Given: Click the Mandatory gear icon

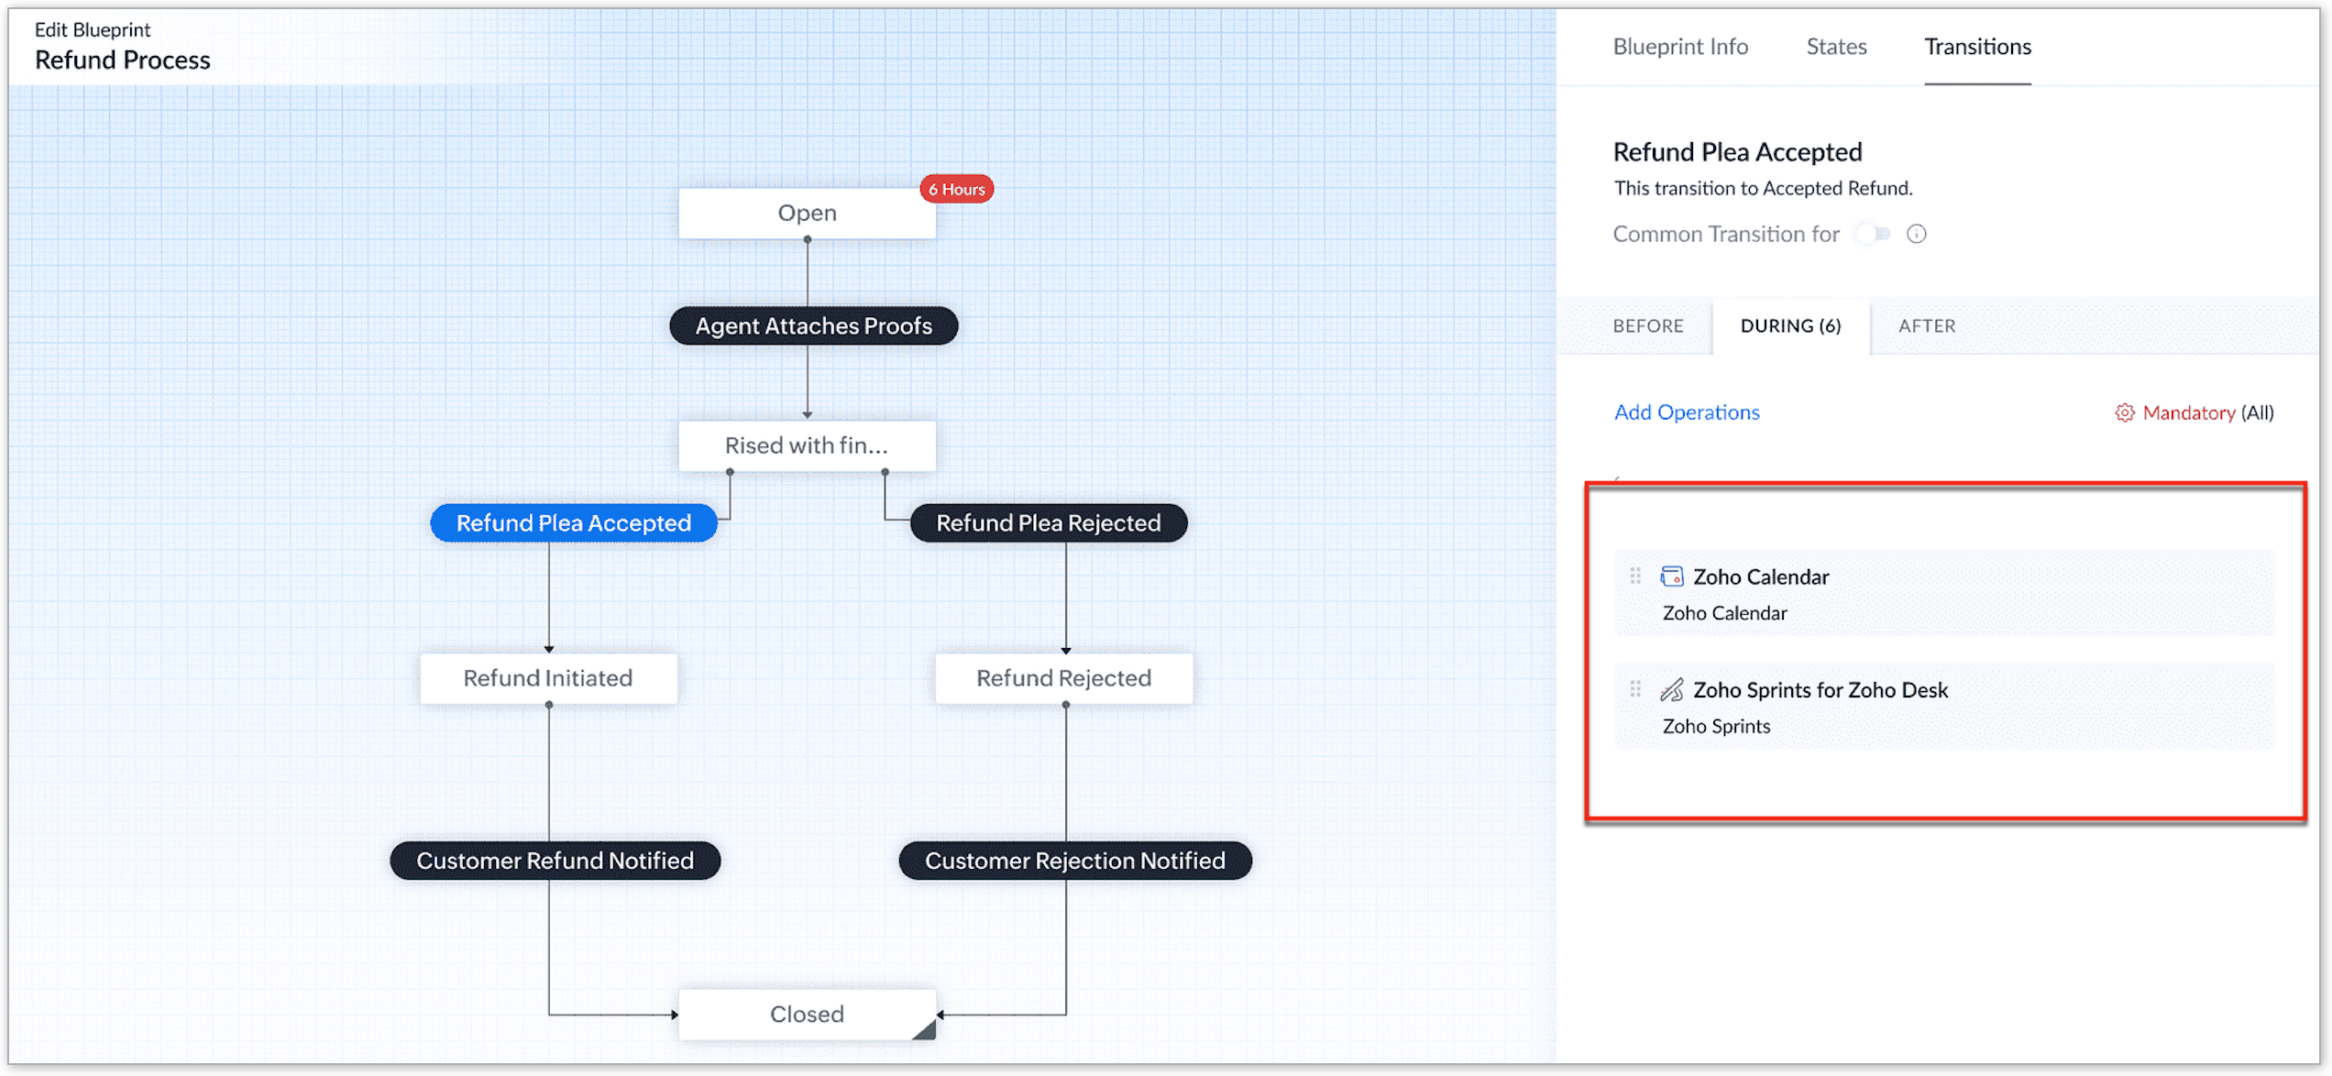Looking at the screenshot, I should tap(2124, 412).
